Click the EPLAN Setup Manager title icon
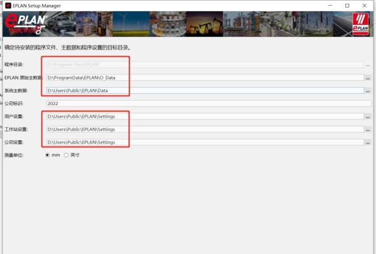Viewport: 376px width, 254px height. (8, 6)
